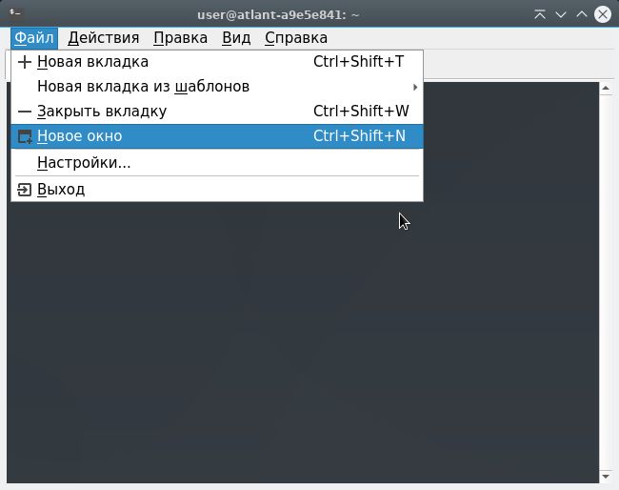This screenshot has height=490, width=619.
Task: Click the new window icon beside Новое окно
Action: click(25, 136)
